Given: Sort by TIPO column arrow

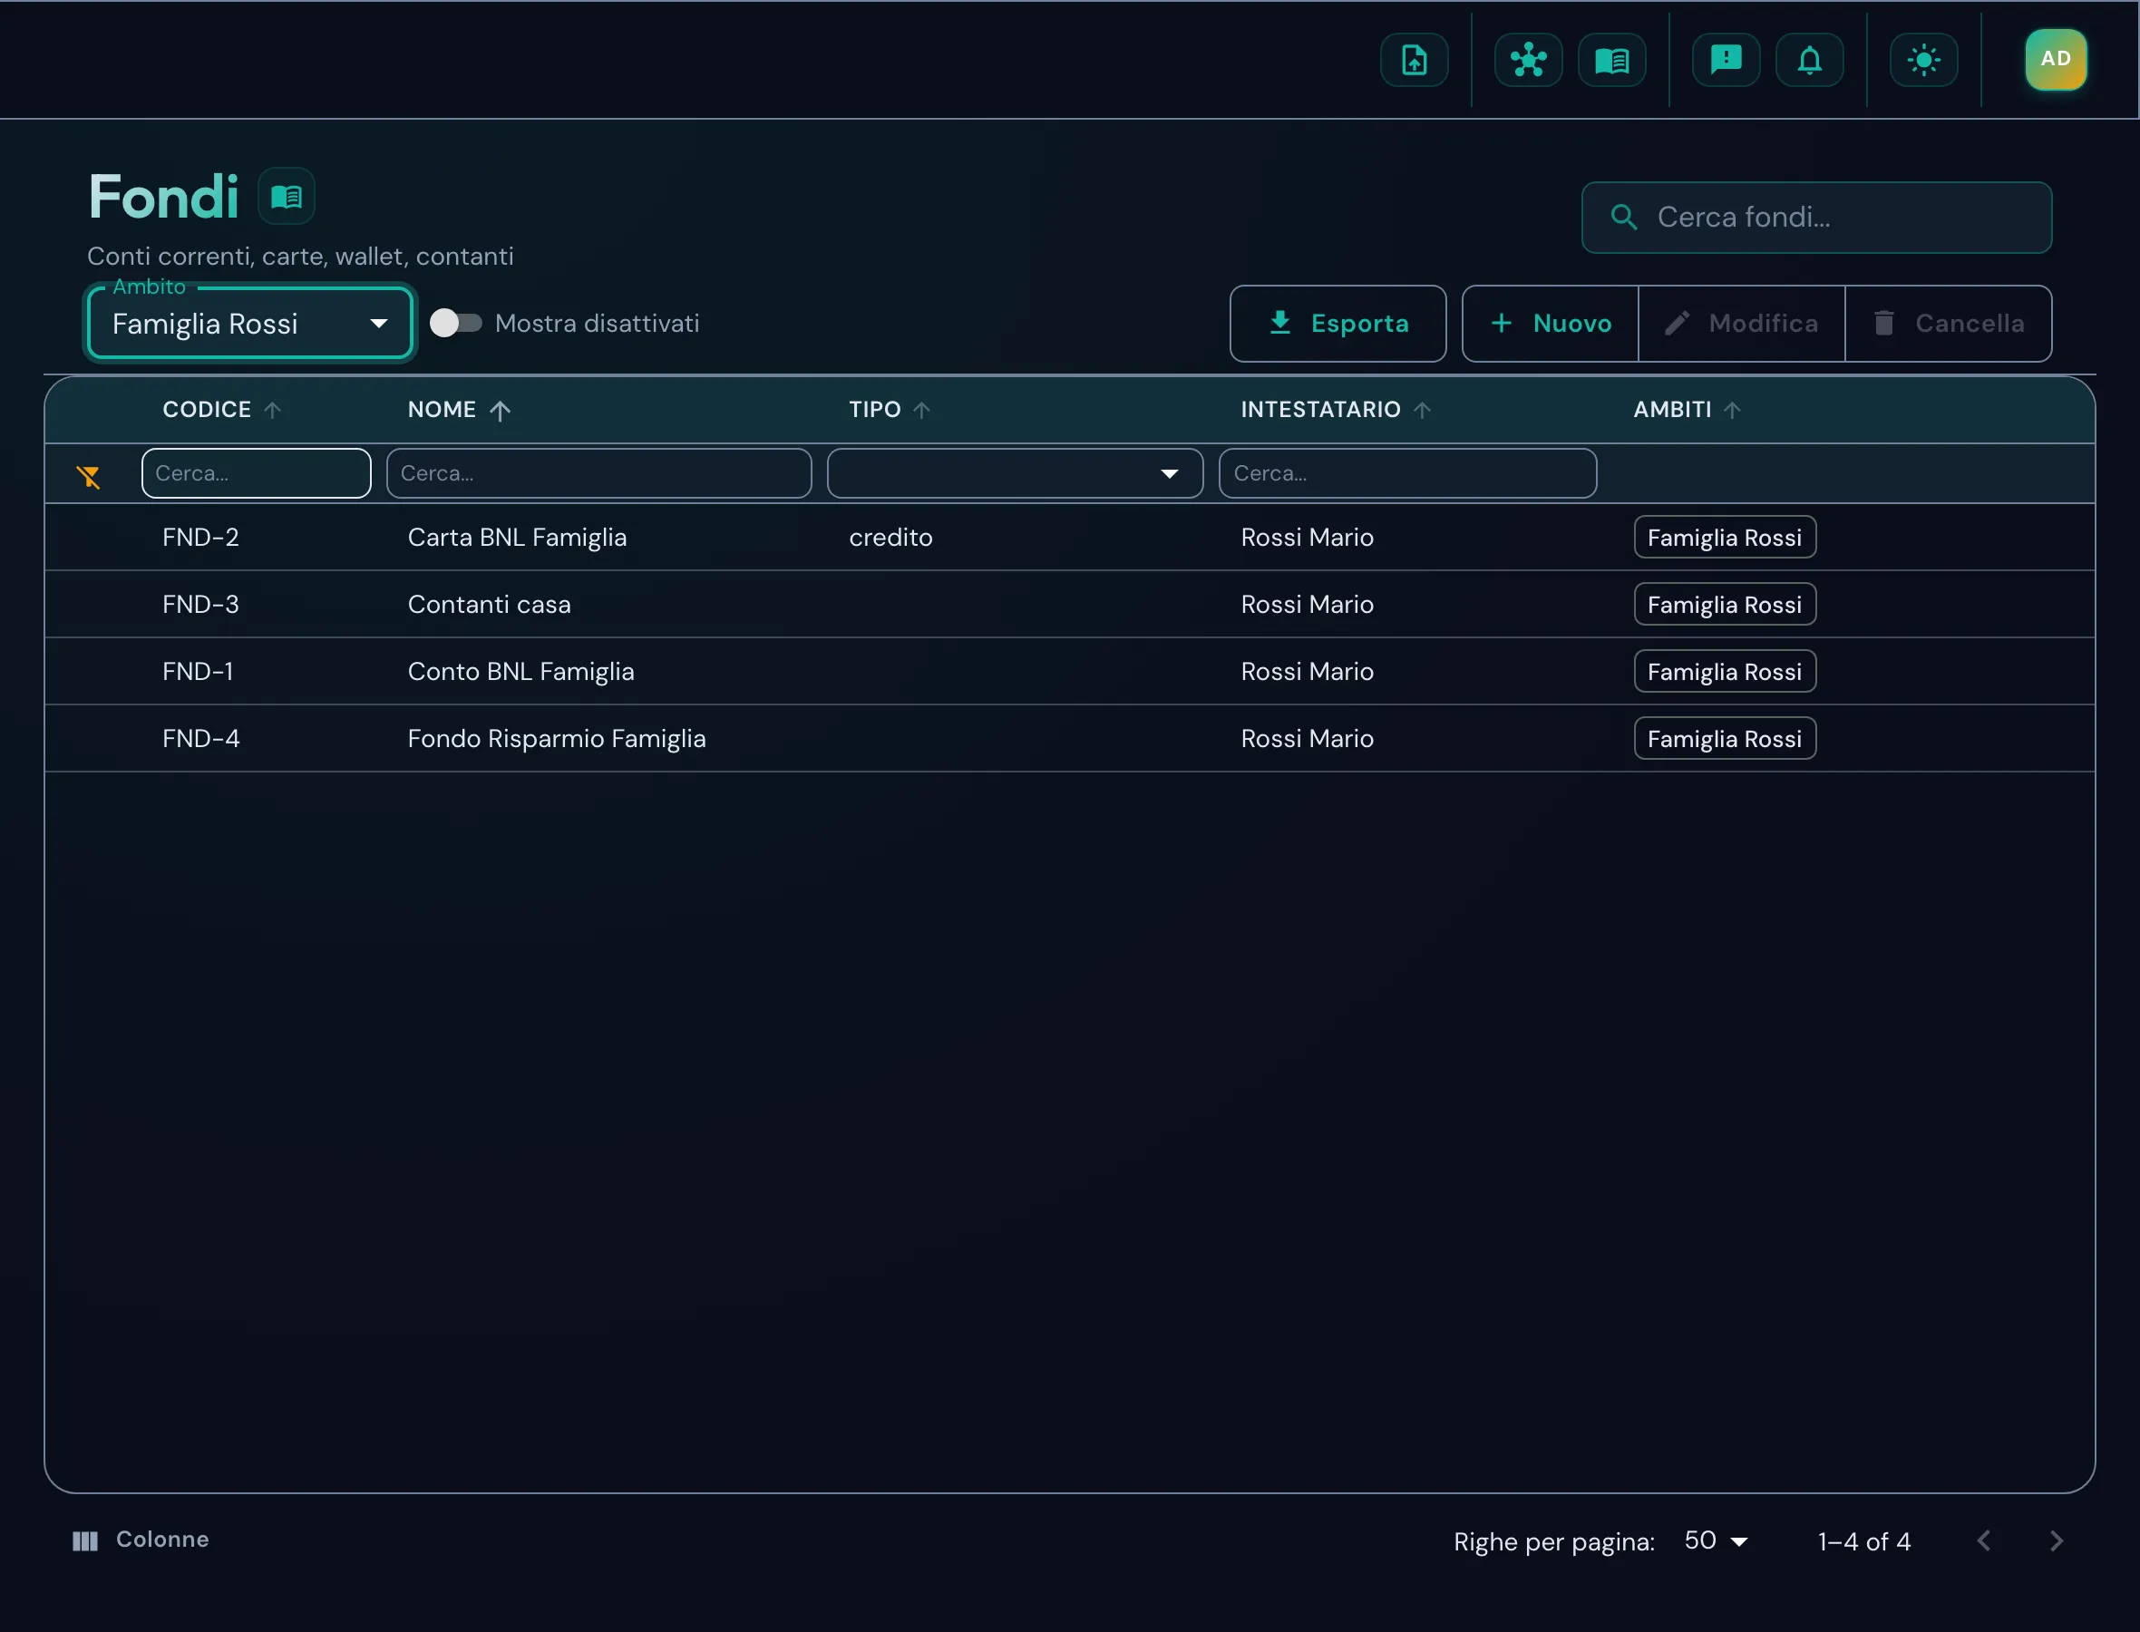Looking at the screenshot, I should (922, 410).
